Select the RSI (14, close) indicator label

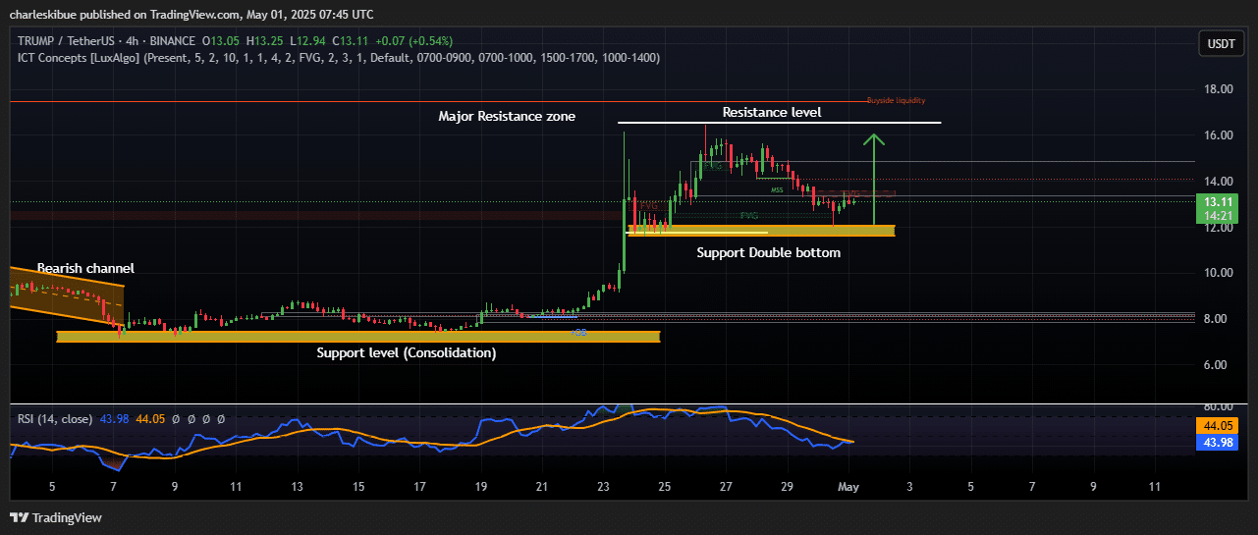point(55,419)
